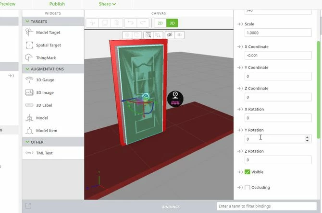Increase Y Rotation with stepper up arrow
The height and width of the screenshot is (213, 322).
click(307, 137)
